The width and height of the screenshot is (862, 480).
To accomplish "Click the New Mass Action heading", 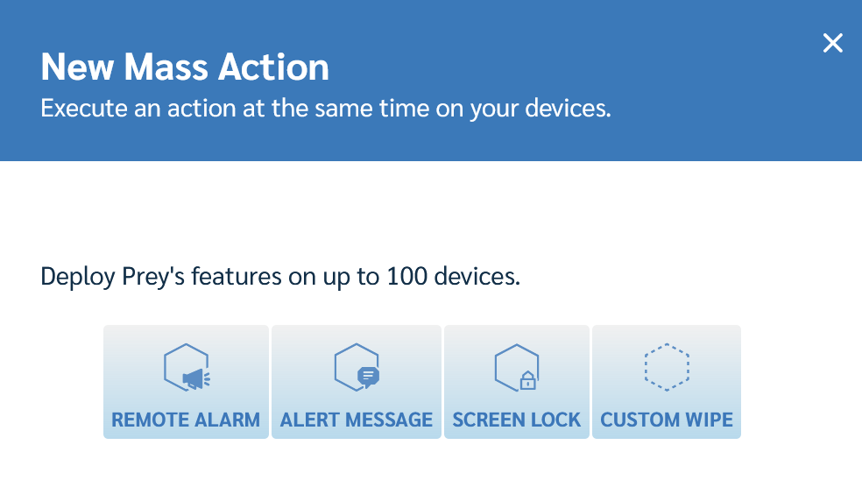I will 185,67.
